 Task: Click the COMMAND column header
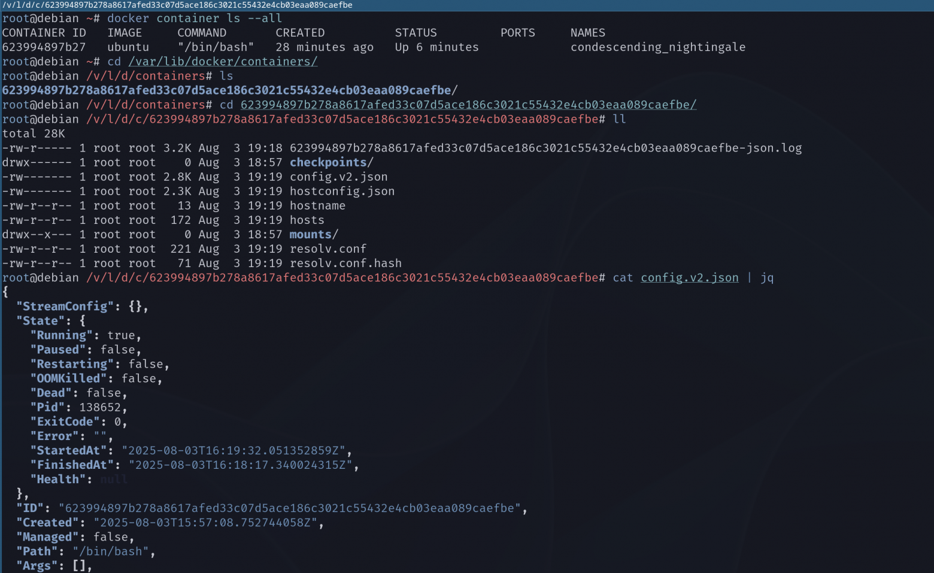pyautogui.click(x=202, y=33)
